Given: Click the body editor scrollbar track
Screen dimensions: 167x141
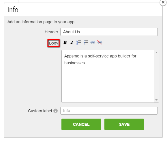Looking at the screenshot, I should click(156, 76).
